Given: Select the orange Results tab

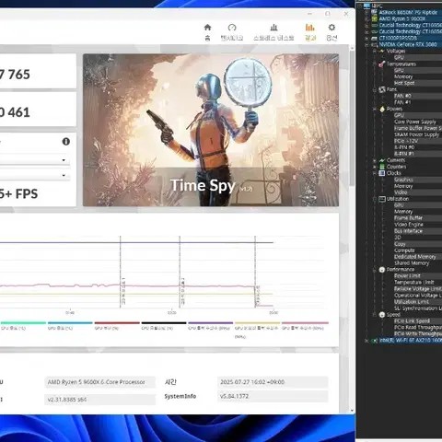Looking at the screenshot, I should coord(310,32).
